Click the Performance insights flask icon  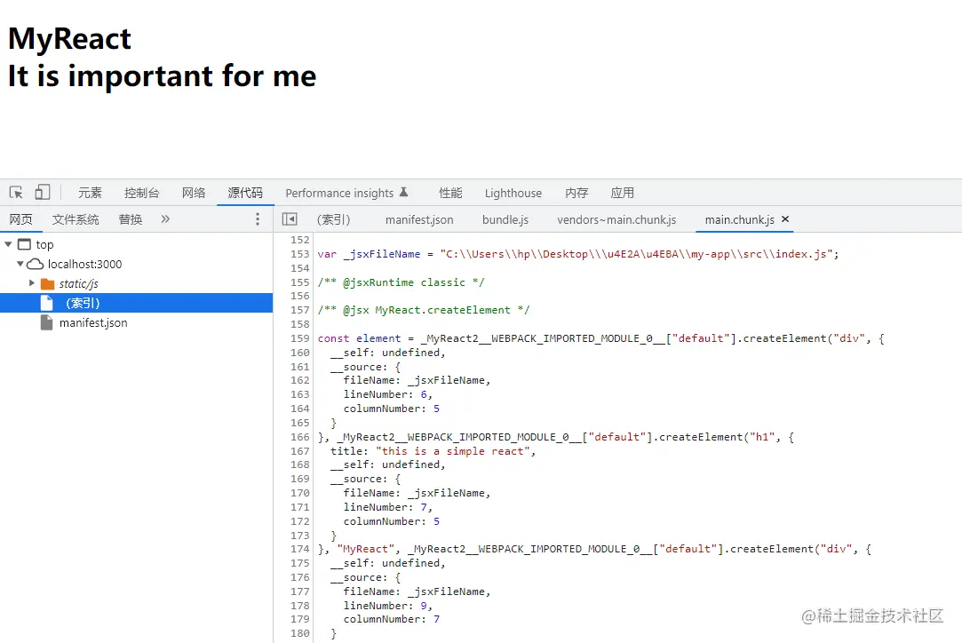point(403,192)
